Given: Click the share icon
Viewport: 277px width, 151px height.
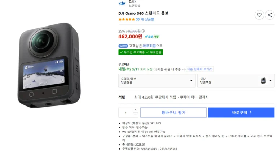Looking at the screenshot, I should click(x=270, y=15).
